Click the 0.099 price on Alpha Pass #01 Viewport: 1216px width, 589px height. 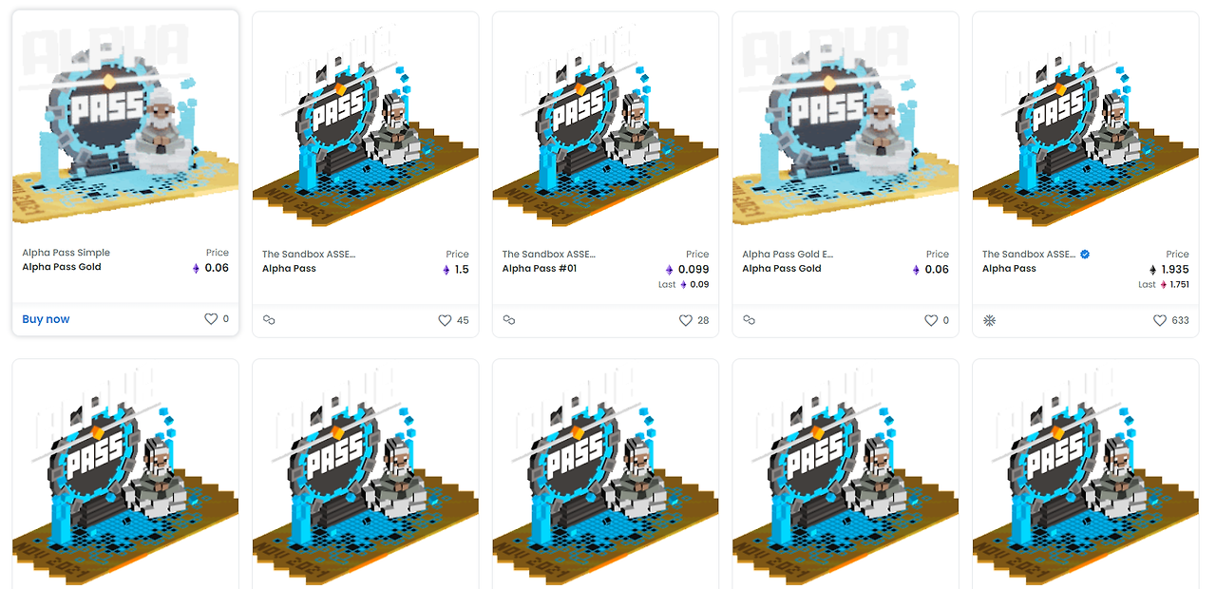point(693,270)
